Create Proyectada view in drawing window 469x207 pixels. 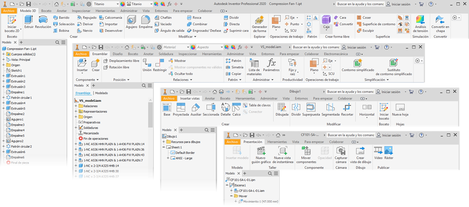181,110
